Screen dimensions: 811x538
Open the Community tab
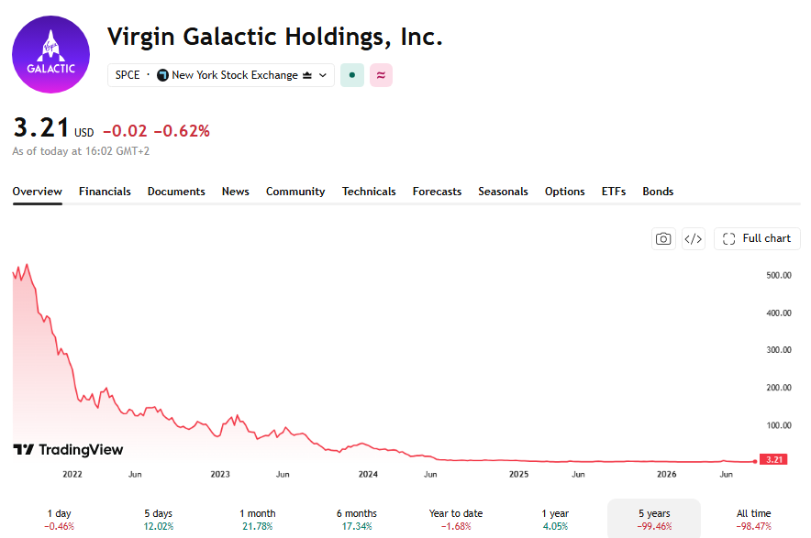coord(295,192)
